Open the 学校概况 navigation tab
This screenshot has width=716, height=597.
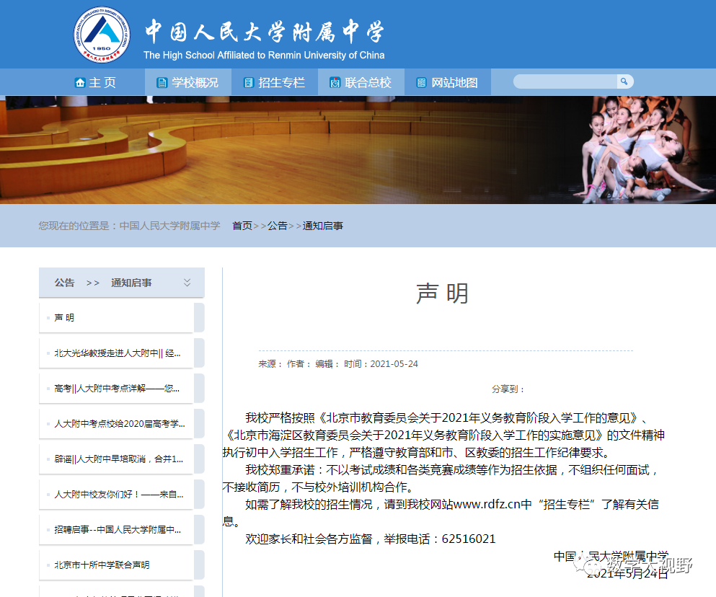pos(188,82)
